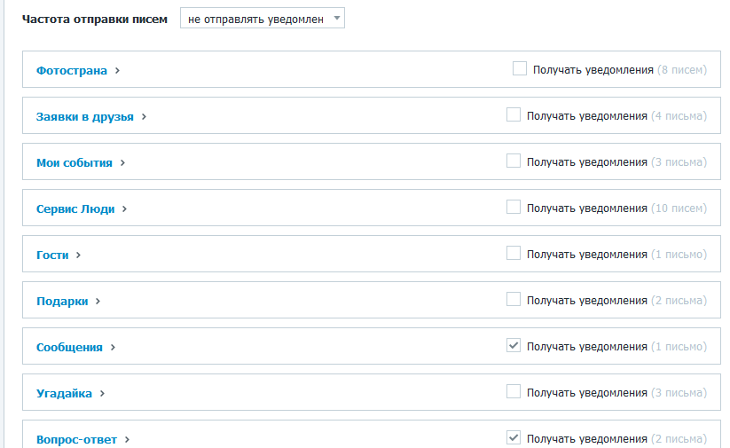
Task: Click chevron arrow beside Сервис Люди
Action: pos(124,208)
